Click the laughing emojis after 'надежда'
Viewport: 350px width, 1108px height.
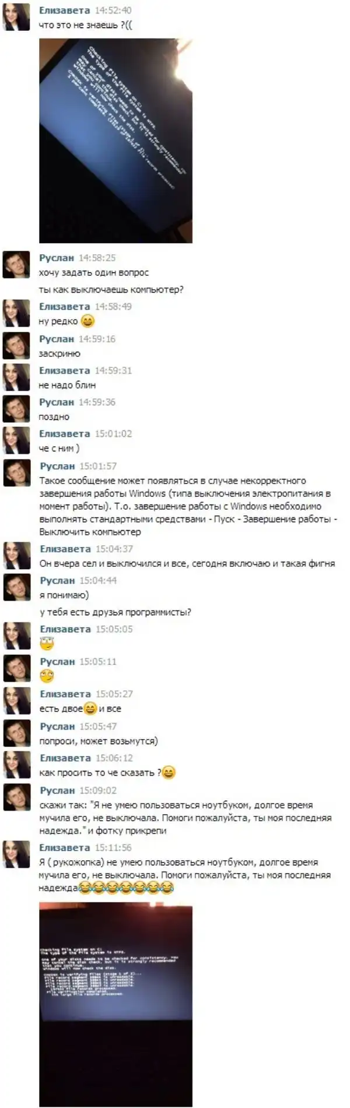click(126, 888)
